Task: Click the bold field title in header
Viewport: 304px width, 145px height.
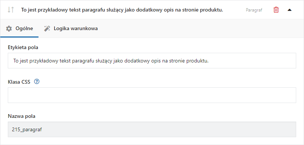Action: pos(122,10)
